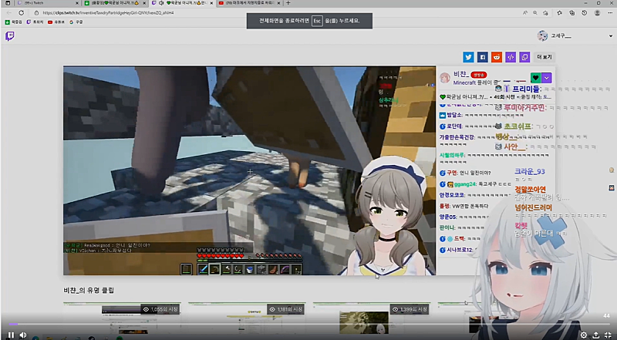617x340 pixels.
Task: Click the share/upload icon in player
Action: point(596,335)
